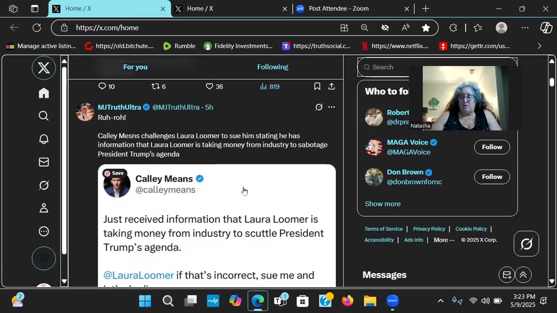Click Pinterest Save button on image
The height and width of the screenshot is (313, 557).
click(x=114, y=173)
